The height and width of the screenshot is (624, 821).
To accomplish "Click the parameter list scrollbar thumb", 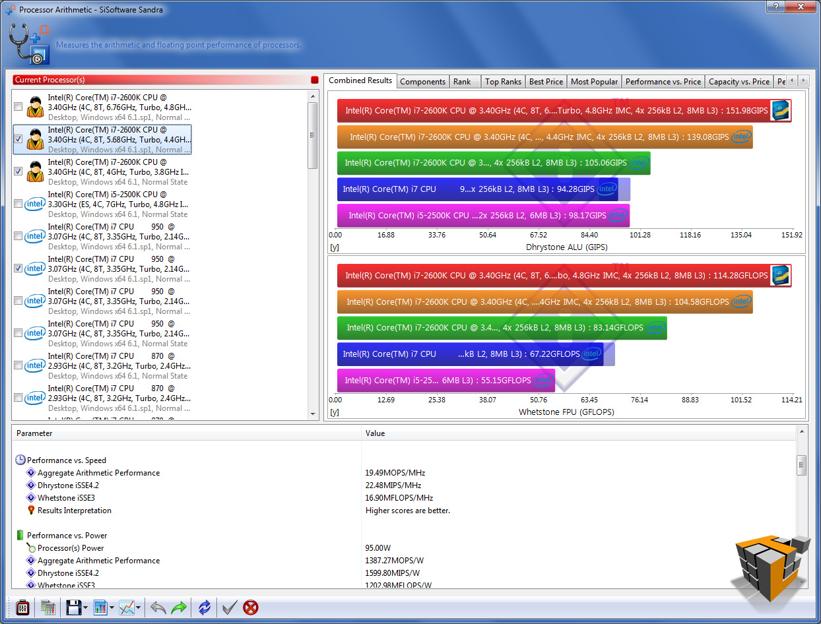I will tap(802, 464).
